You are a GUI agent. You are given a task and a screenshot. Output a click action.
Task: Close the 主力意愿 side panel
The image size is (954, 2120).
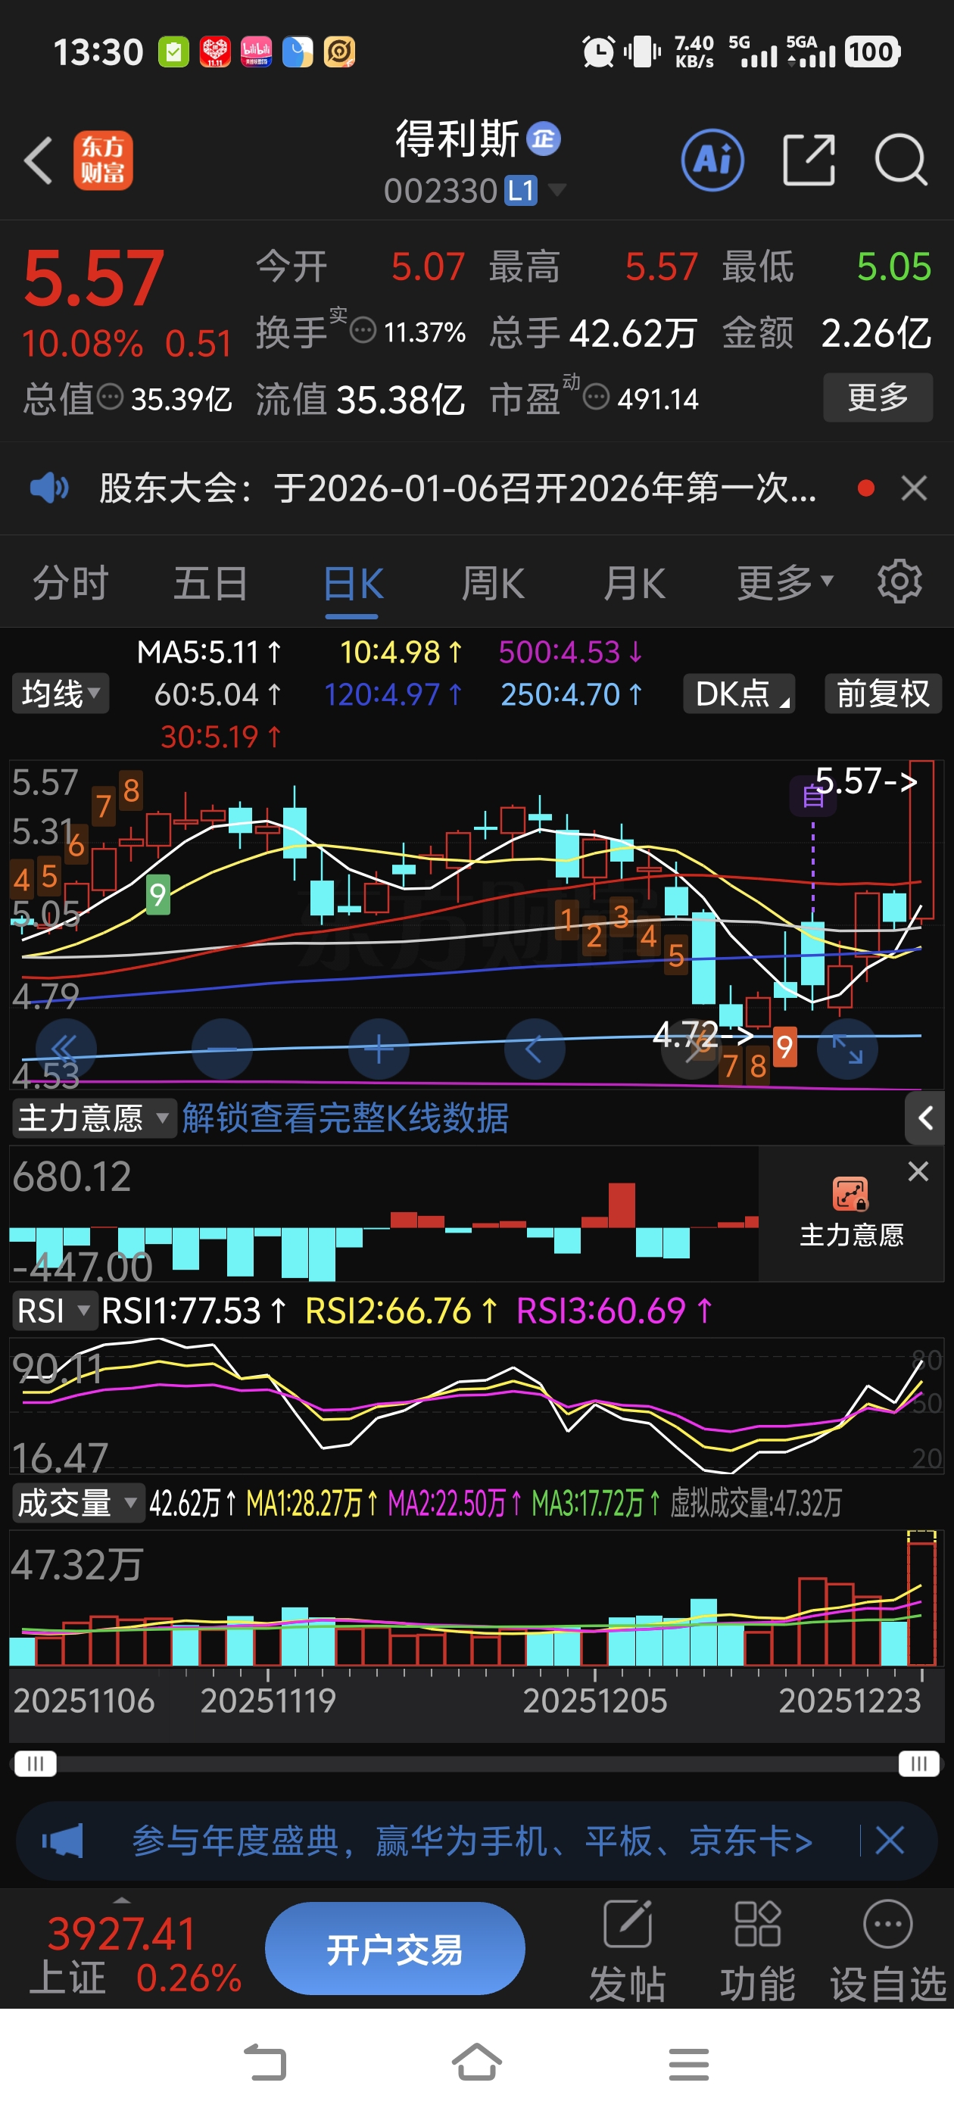918,1171
